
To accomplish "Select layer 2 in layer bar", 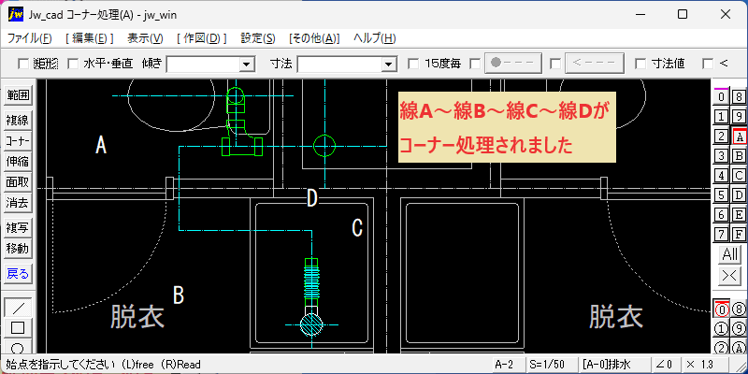I will pos(721,137).
